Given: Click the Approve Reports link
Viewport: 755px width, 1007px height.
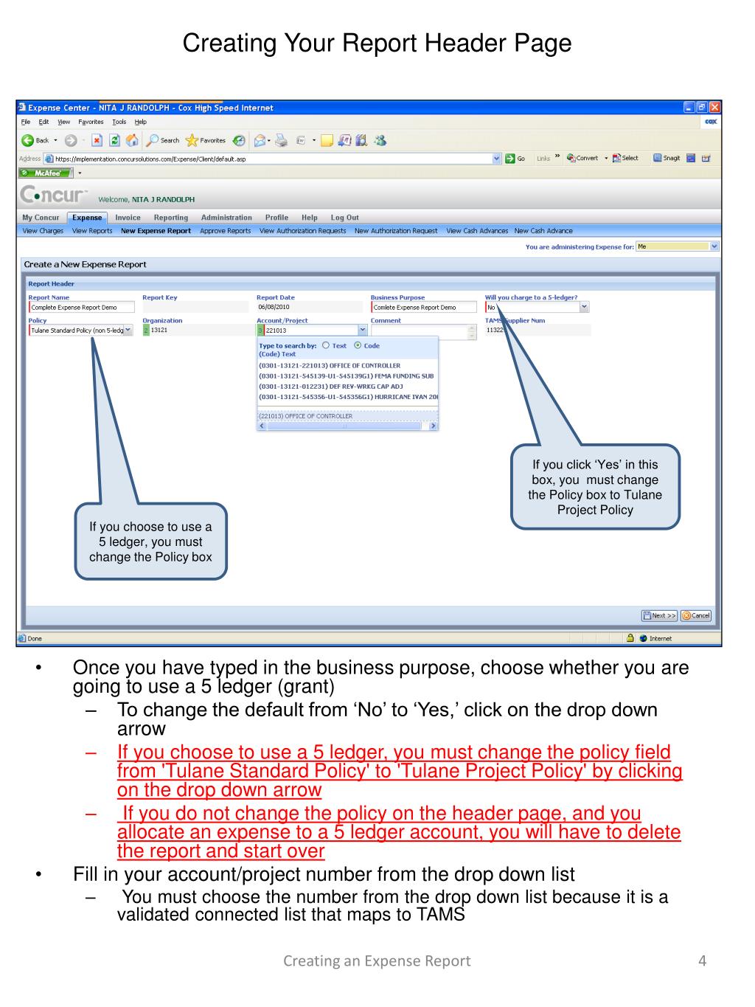Looking at the screenshot, I should (226, 231).
